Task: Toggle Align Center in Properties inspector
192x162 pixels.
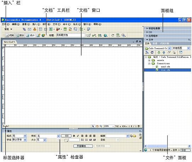Action: (x=86, y=136)
